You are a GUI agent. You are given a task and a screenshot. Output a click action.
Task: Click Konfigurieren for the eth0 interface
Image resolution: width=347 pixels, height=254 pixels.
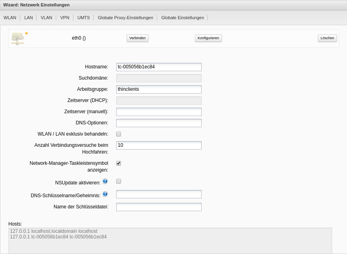point(208,38)
